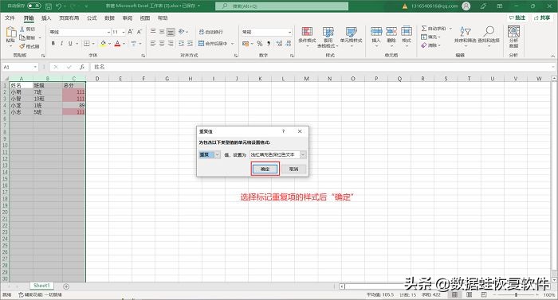This screenshot has height=300, width=558.
Task: Apply the yellow fill color bucket
Action: [x=103, y=43]
